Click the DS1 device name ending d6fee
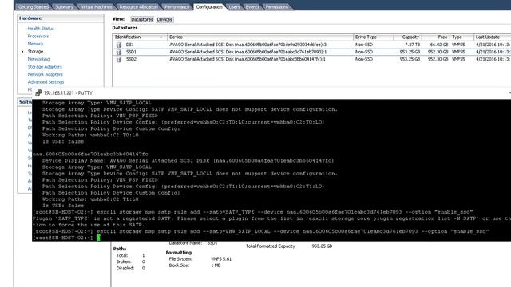The image size is (511, 287). pos(248,45)
